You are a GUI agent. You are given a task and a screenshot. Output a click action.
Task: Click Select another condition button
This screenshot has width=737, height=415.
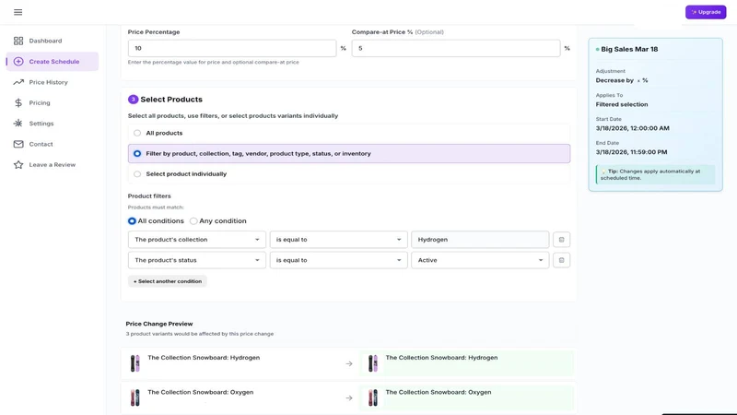coord(168,281)
